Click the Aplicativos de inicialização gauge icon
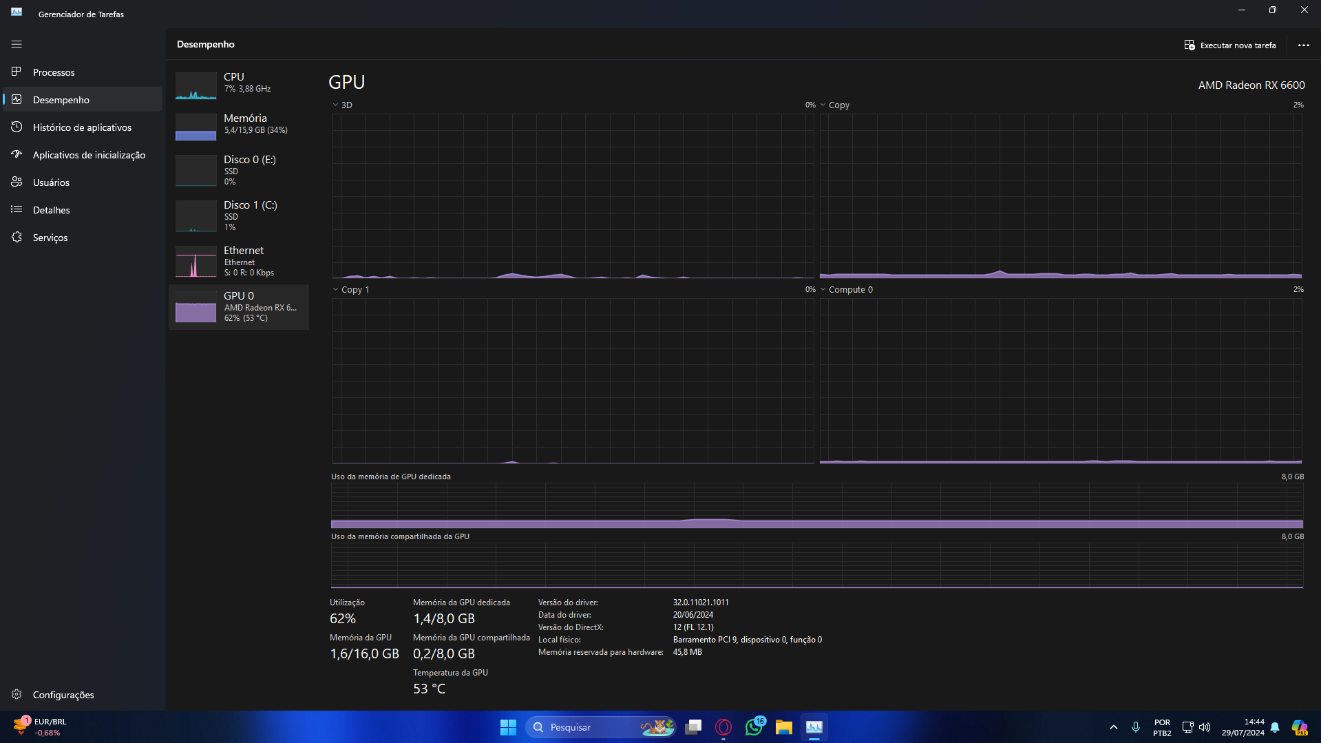Screen dimensions: 1321x743 [x=17, y=154]
